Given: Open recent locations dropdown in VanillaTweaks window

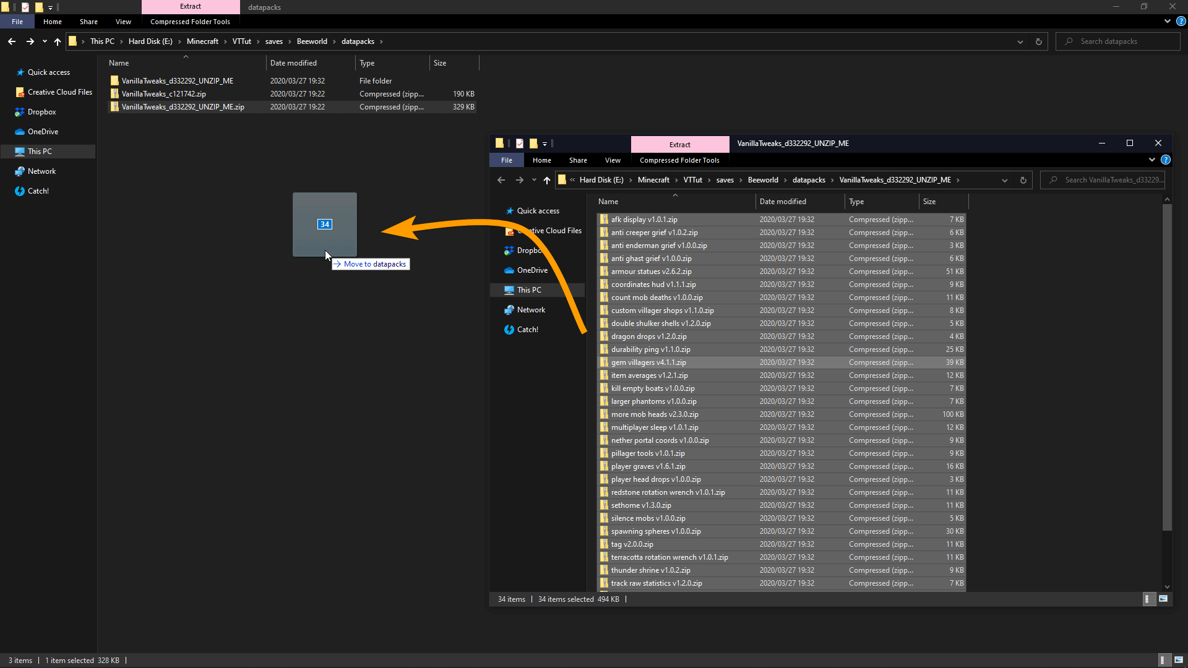Looking at the screenshot, I should click(x=534, y=180).
